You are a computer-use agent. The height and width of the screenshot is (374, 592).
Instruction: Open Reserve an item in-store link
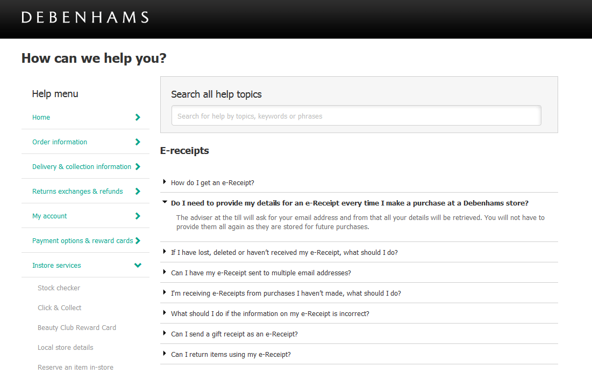point(75,367)
